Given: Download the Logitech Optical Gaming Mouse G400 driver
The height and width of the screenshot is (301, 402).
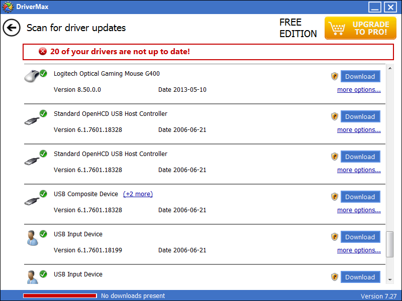Looking at the screenshot, I should [360, 76].
